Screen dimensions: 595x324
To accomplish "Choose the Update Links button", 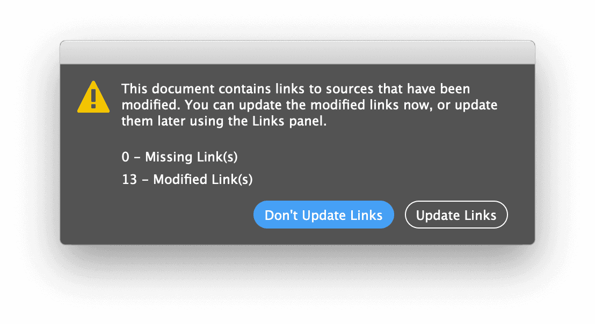I will click(456, 215).
